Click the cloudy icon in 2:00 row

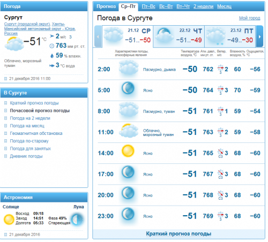[x=129, y=67]
